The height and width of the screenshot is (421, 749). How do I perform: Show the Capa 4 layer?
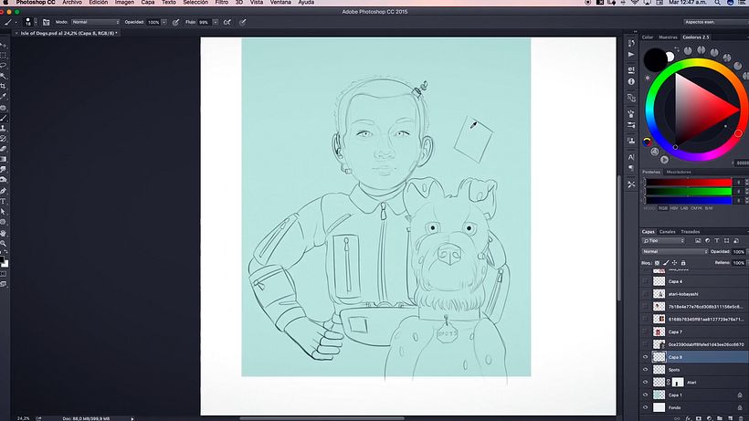pos(646,281)
